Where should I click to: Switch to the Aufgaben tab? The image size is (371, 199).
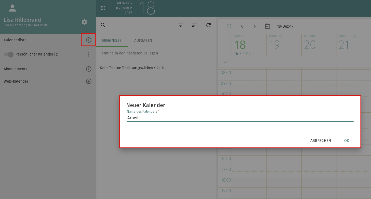pos(143,40)
